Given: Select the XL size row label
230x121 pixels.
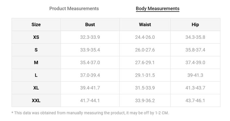Looking at the screenshot, I should tap(36, 88).
